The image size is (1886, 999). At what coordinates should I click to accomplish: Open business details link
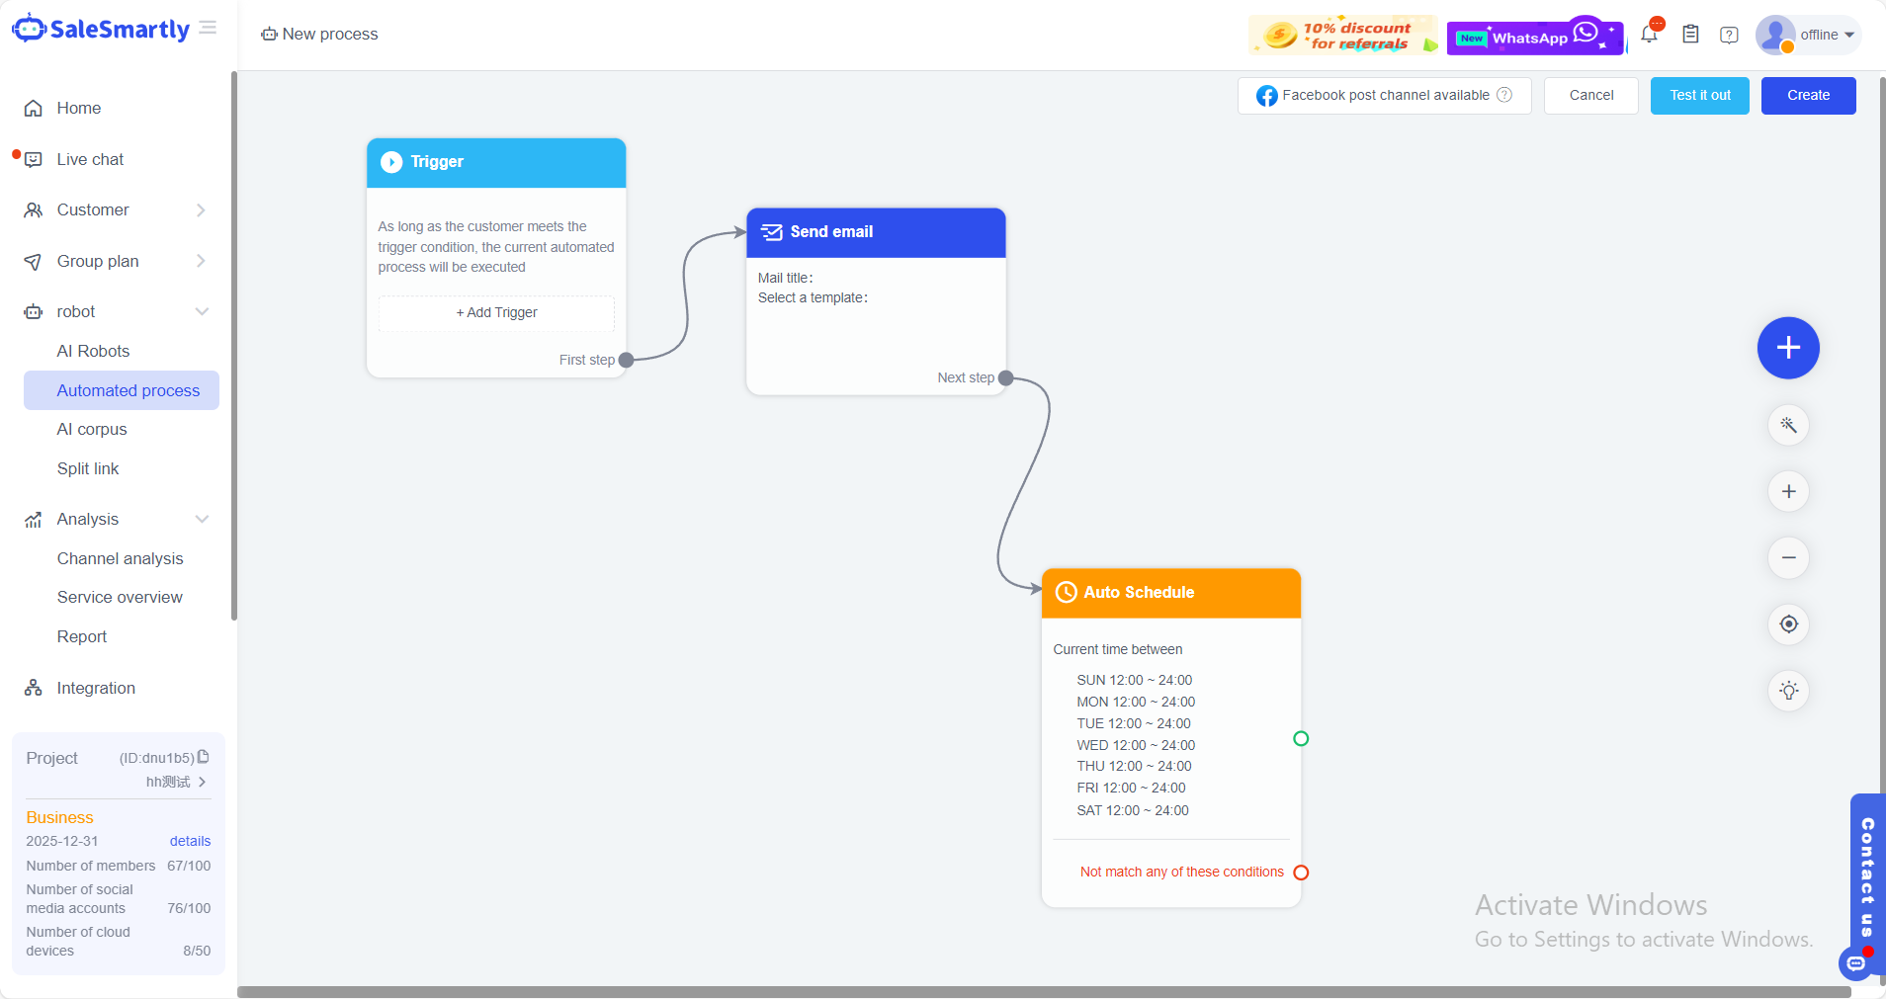click(190, 841)
